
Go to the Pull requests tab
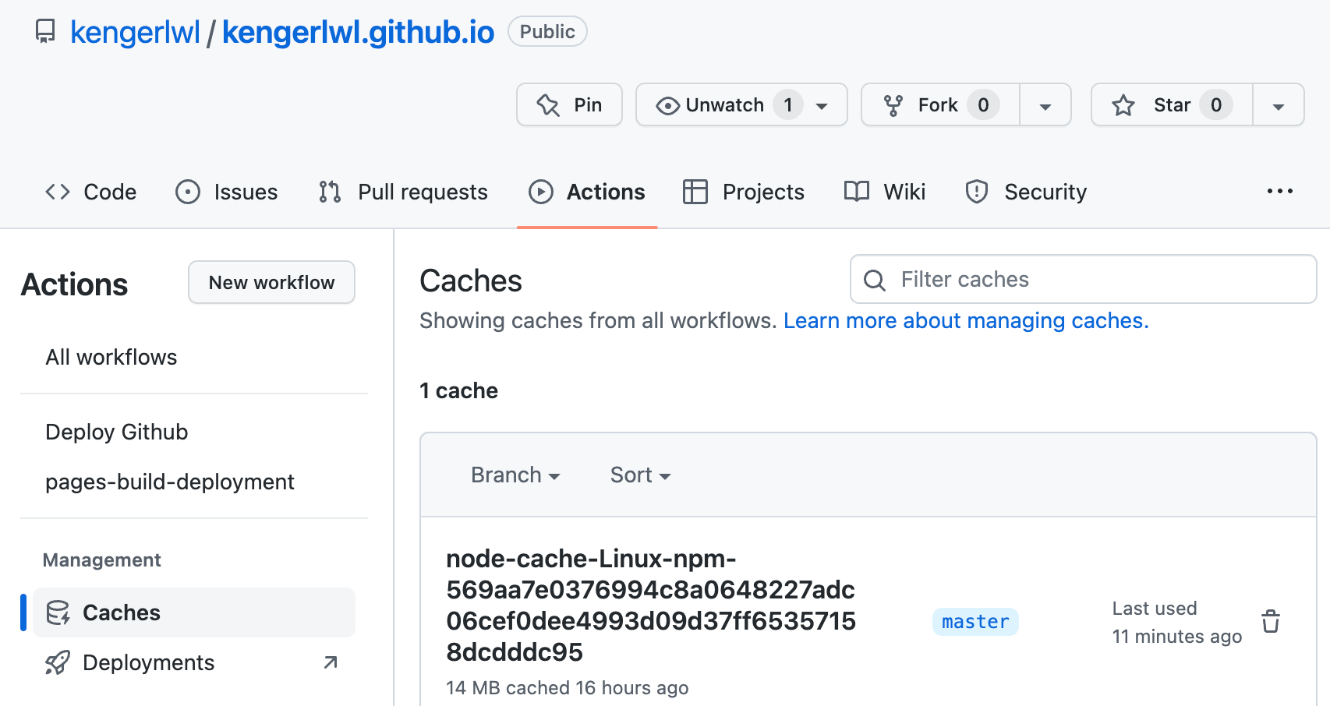tap(403, 192)
